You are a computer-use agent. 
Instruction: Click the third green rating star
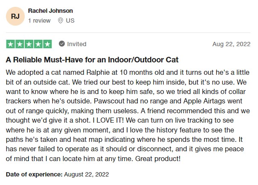(29, 44)
